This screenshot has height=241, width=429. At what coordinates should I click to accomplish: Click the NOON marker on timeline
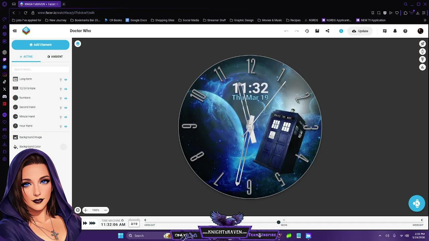click(284, 225)
